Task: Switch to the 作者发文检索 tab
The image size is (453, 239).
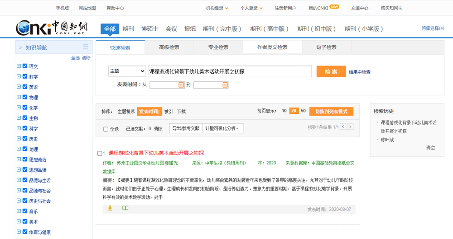Action: (x=272, y=47)
